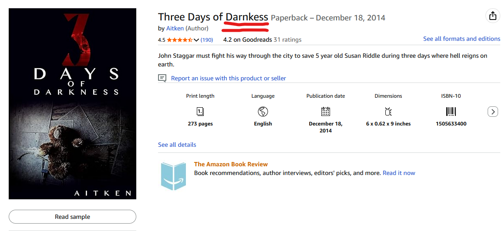Screen dimensions: 502x231
Task: Open See all formats and editions
Action: 462,39
